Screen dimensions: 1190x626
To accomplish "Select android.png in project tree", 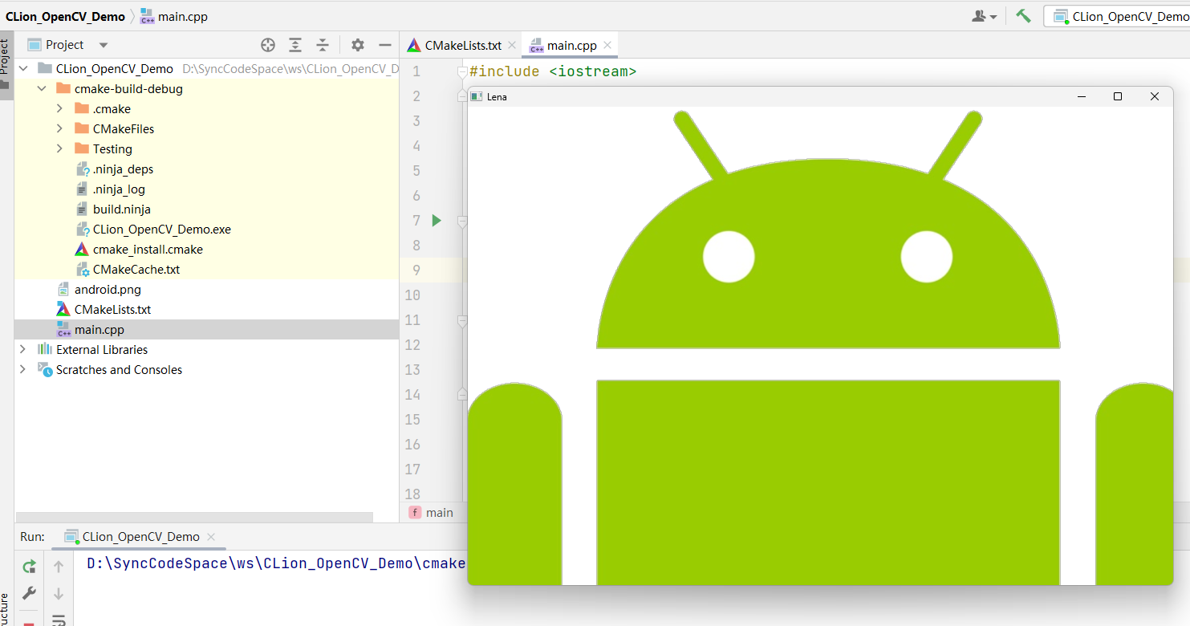I will click(x=108, y=289).
